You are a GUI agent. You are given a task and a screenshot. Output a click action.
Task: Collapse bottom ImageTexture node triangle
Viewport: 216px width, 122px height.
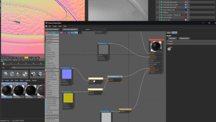(x=101, y=111)
